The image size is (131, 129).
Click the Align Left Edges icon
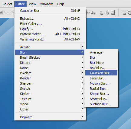101,13
